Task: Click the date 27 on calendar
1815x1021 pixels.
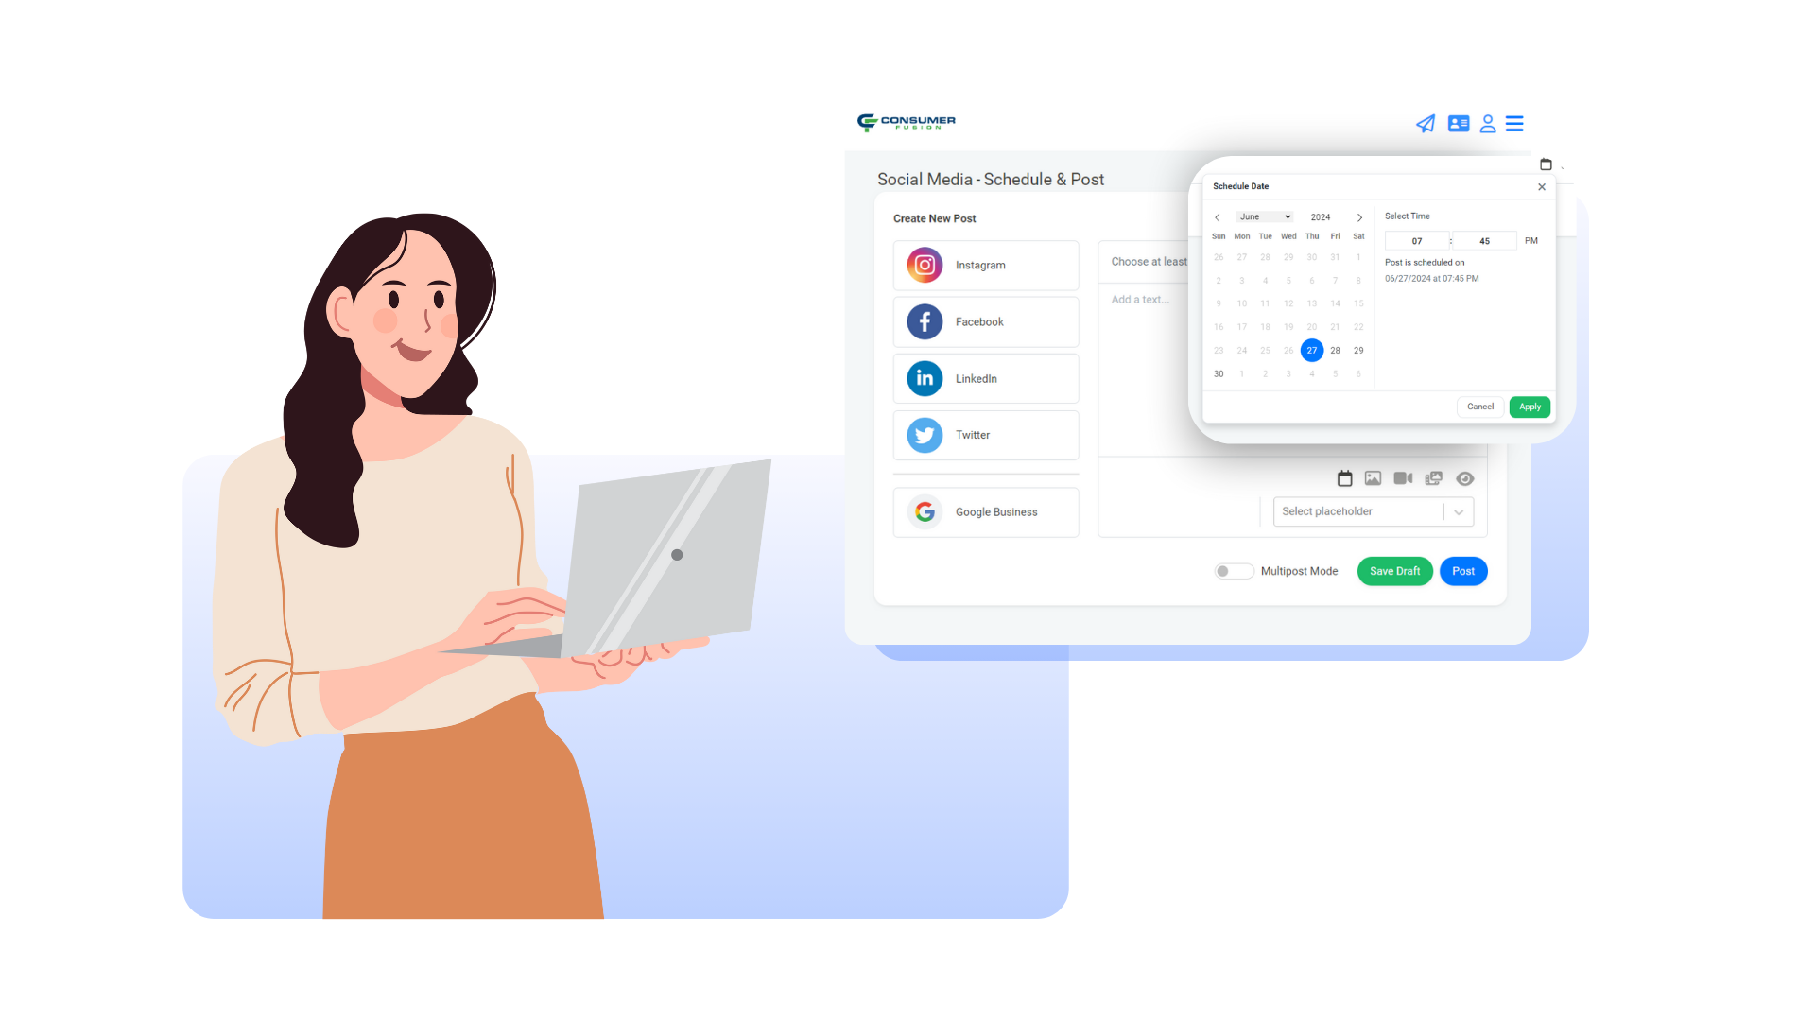Action: click(1311, 351)
